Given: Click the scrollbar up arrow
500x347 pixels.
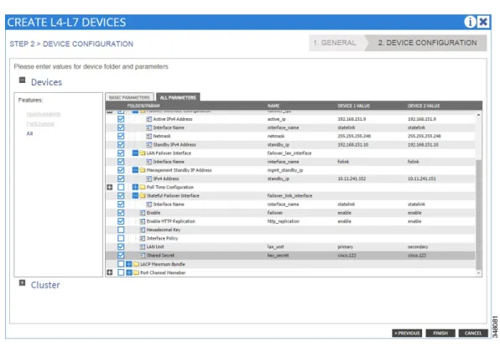Looking at the screenshot, I should click(478, 115).
